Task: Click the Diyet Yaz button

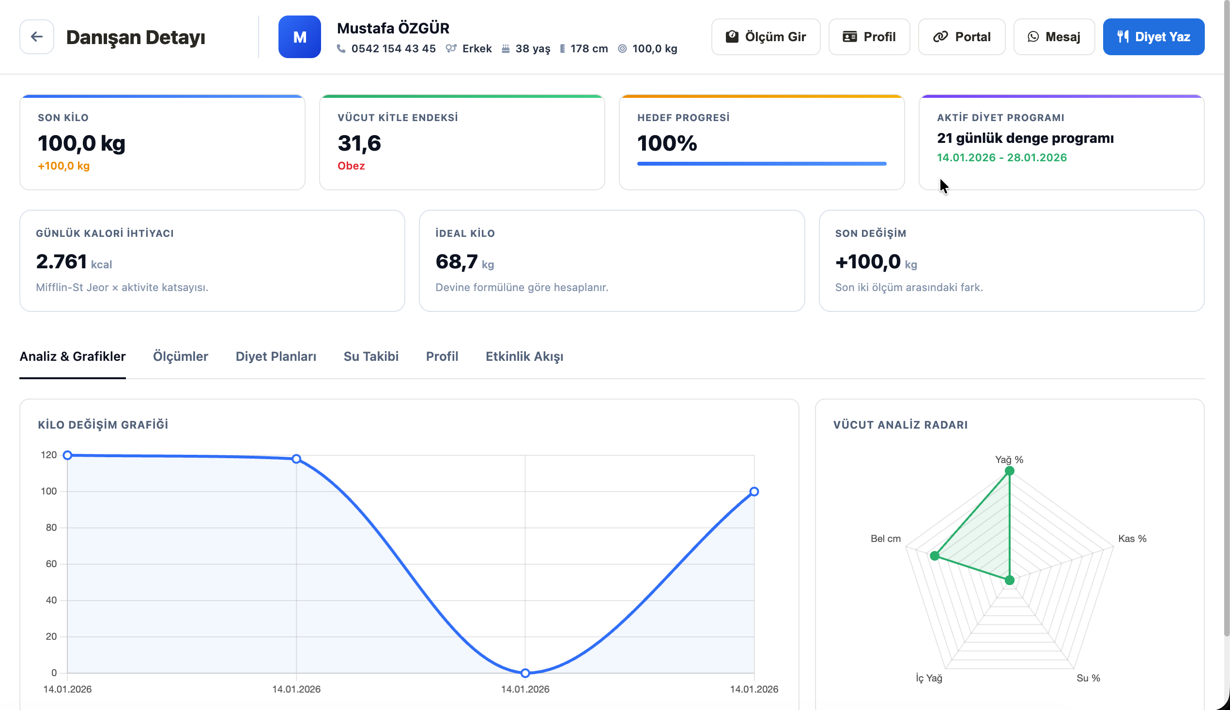Action: [x=1153, y=37]
